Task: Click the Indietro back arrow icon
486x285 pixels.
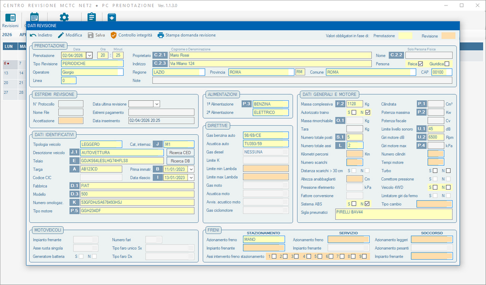Action: tap(33, 35)
